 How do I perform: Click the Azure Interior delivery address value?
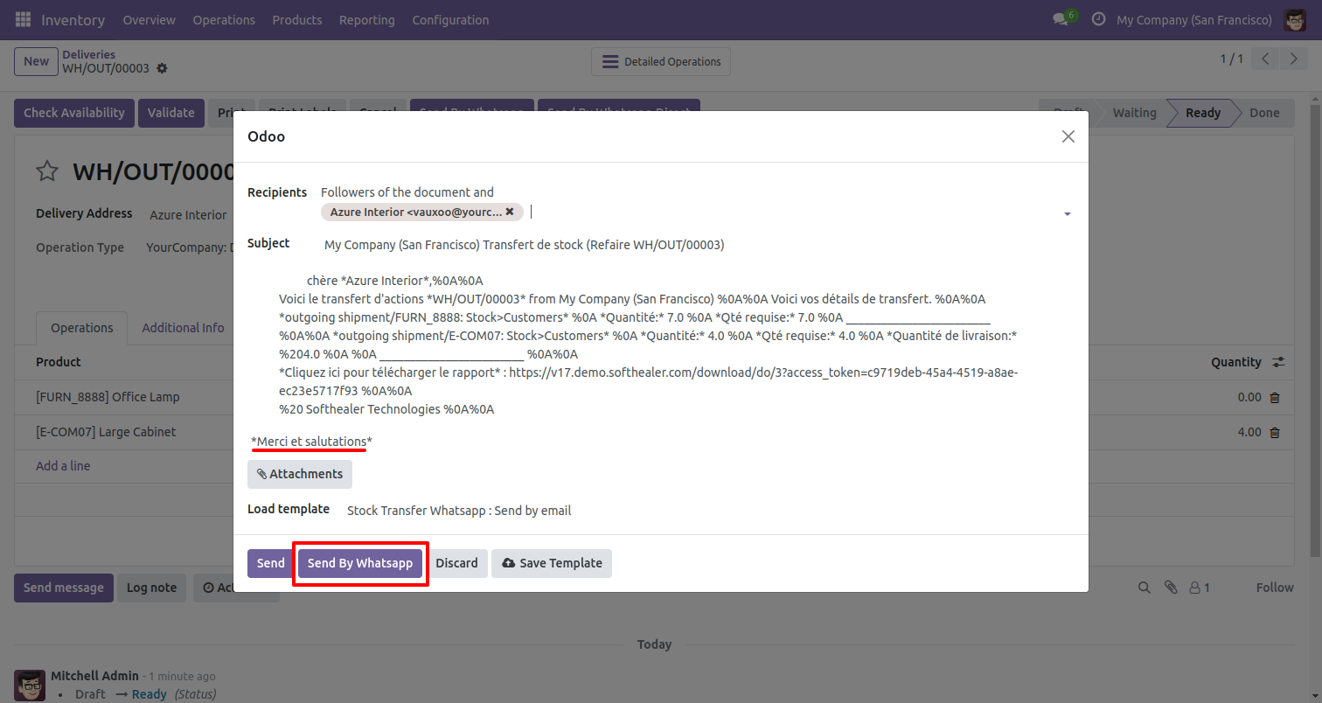188,215
